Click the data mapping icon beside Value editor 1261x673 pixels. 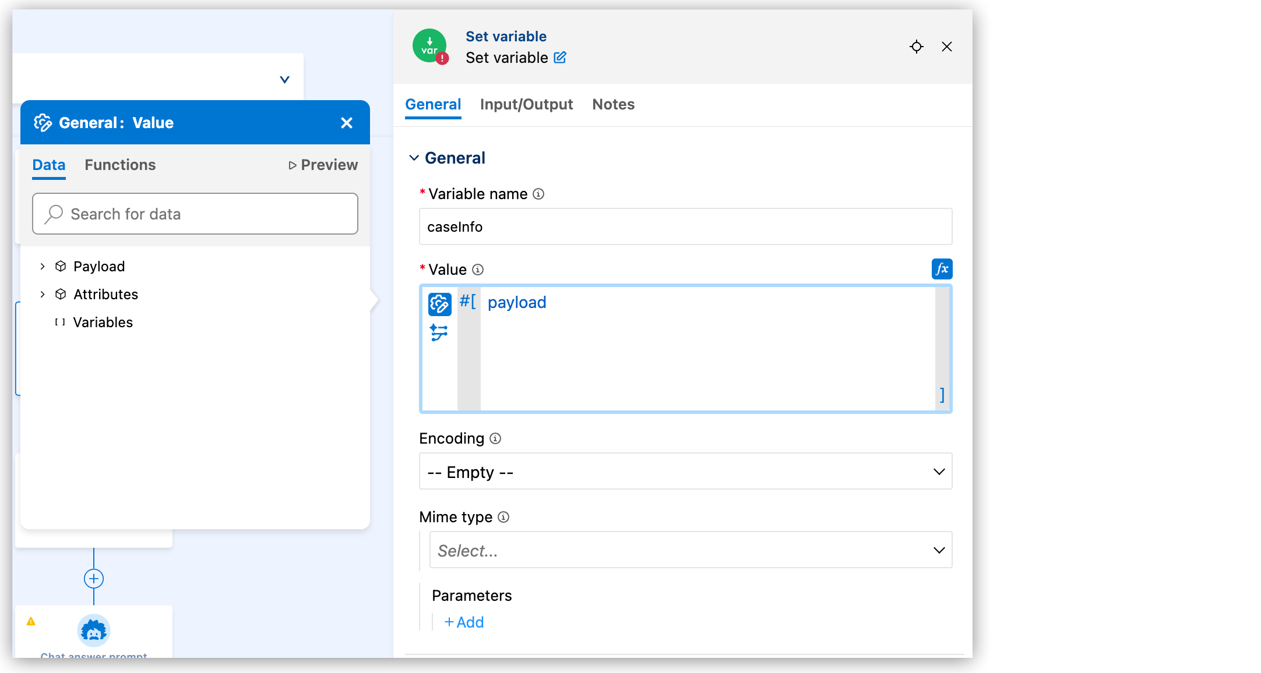point(440,333)
